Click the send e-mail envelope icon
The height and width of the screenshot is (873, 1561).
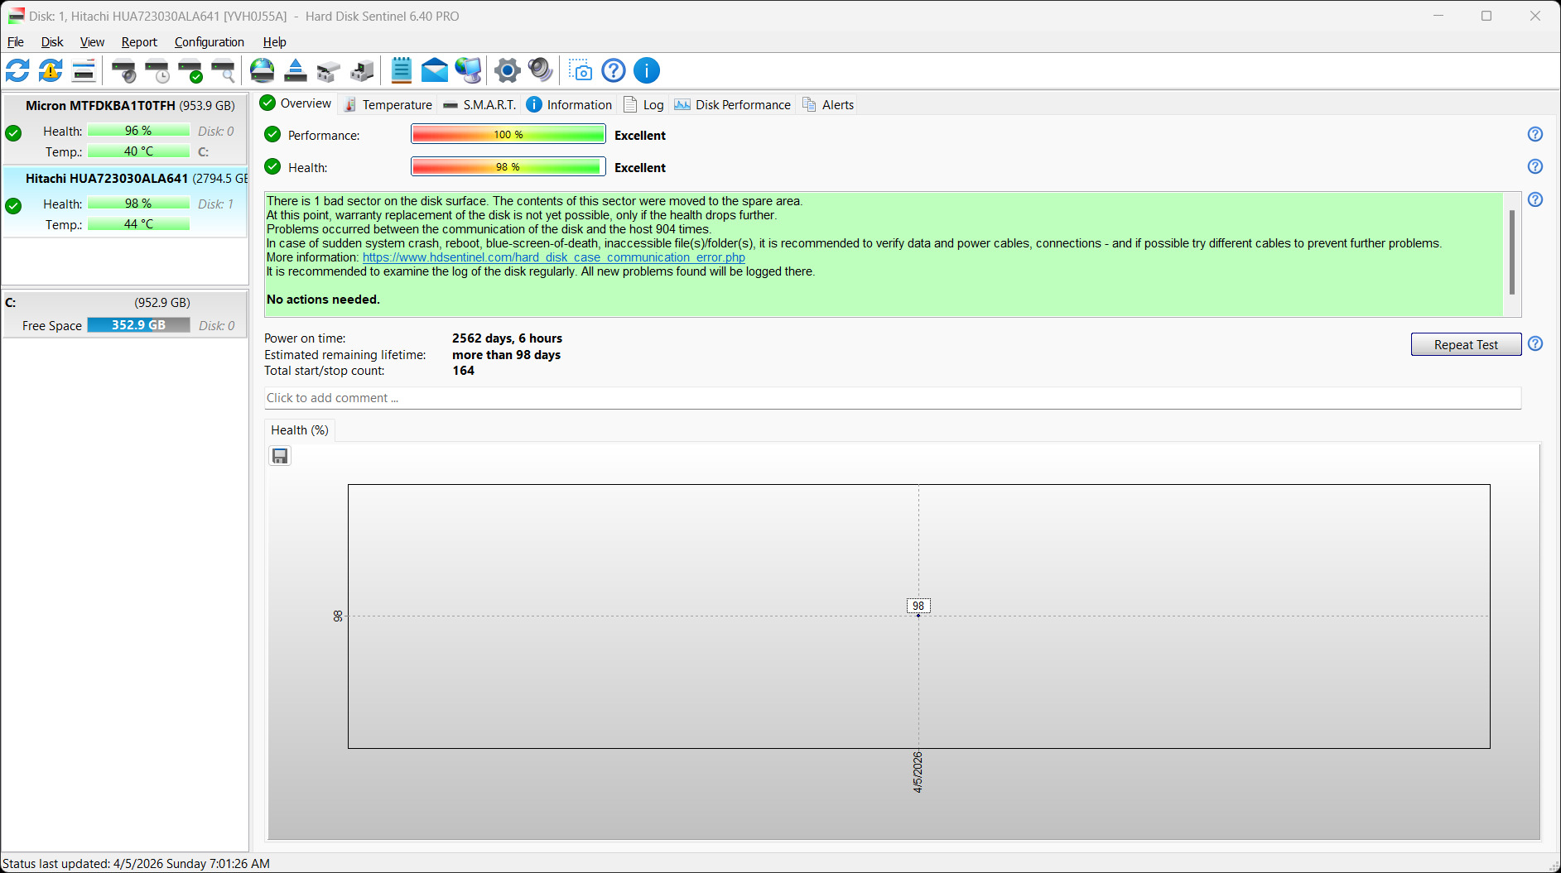click(x=435, y=71)
